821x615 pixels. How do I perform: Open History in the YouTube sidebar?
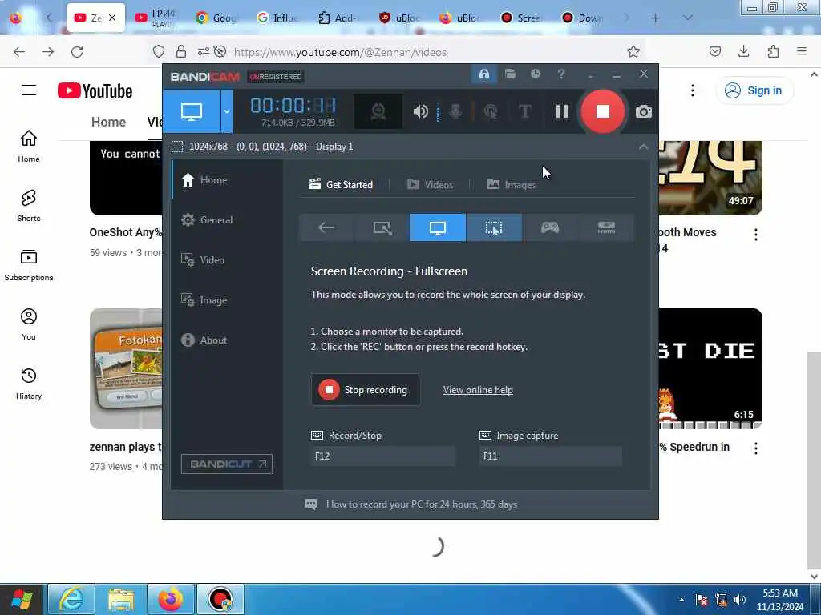(x=29, y=384)
